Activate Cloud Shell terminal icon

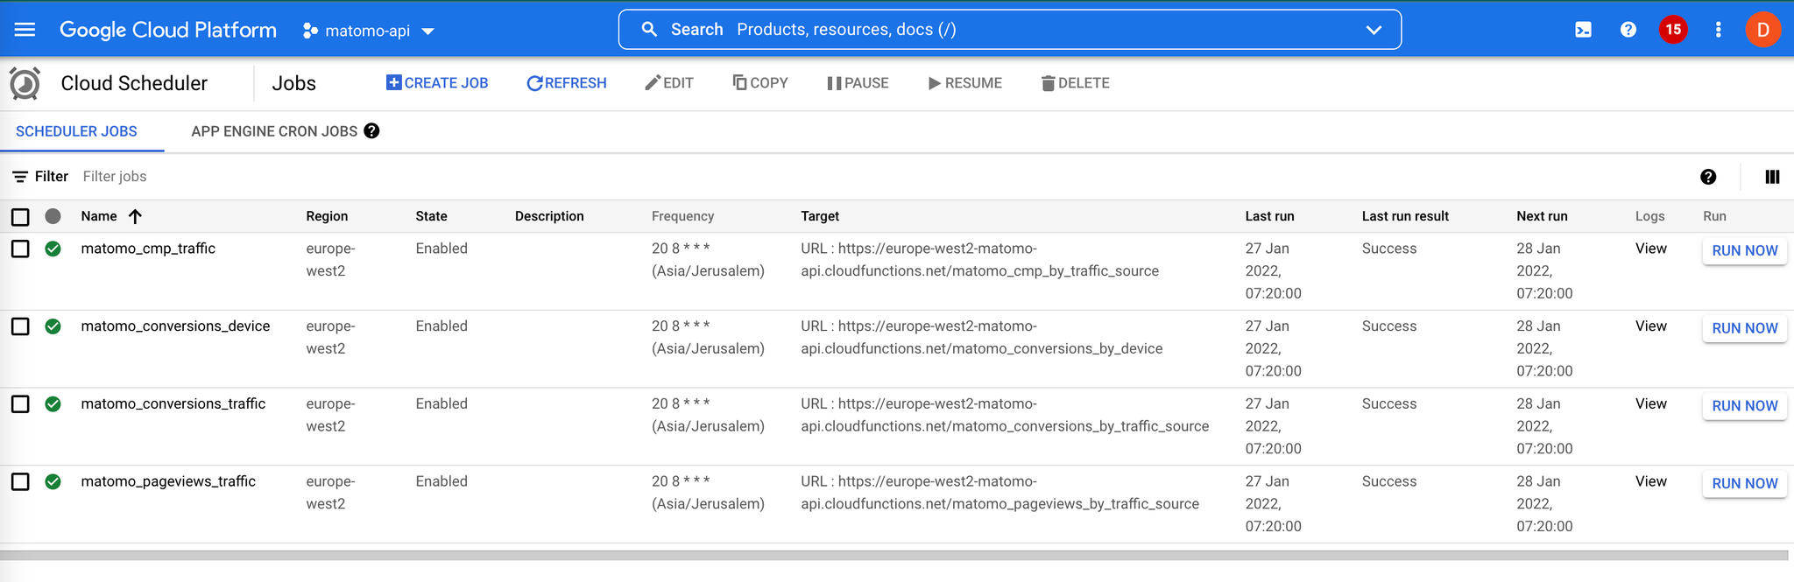click(x=1583, y=30)
